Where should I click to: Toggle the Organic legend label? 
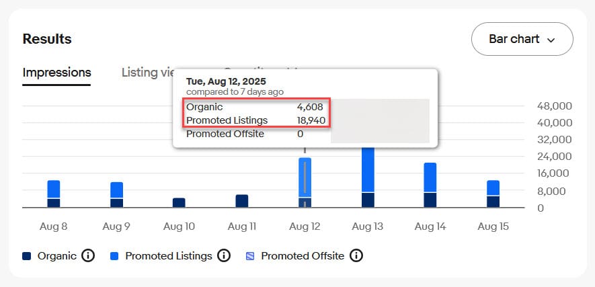(56, 256)
